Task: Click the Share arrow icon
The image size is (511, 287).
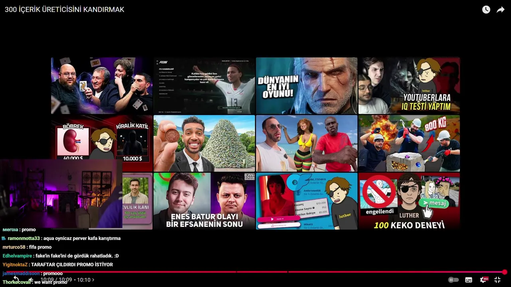Action: [x=501, y=10]
